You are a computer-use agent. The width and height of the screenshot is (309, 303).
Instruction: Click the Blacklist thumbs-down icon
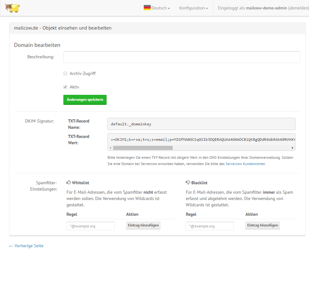tap(188, 182)
